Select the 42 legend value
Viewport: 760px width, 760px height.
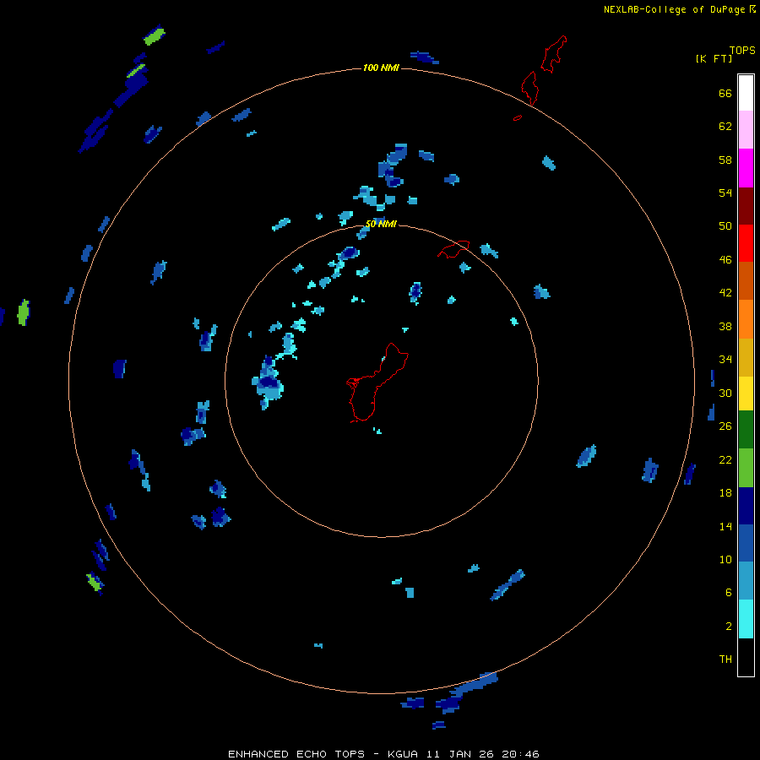click(725, 292)
